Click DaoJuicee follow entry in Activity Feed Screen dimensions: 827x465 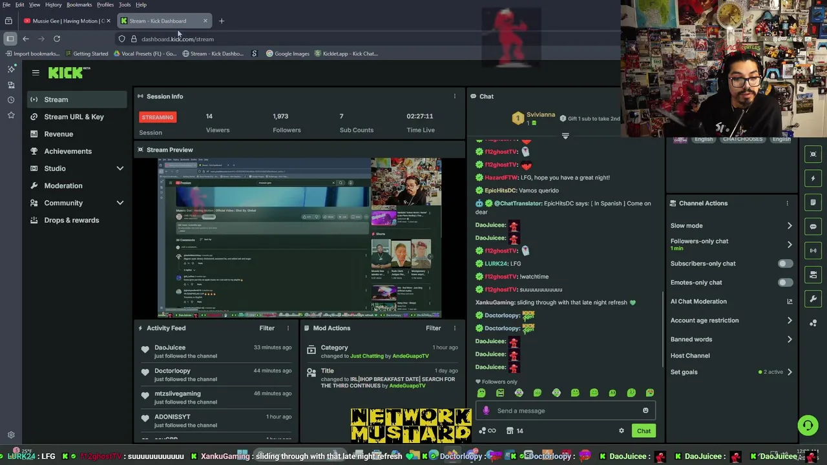point(216,351)
